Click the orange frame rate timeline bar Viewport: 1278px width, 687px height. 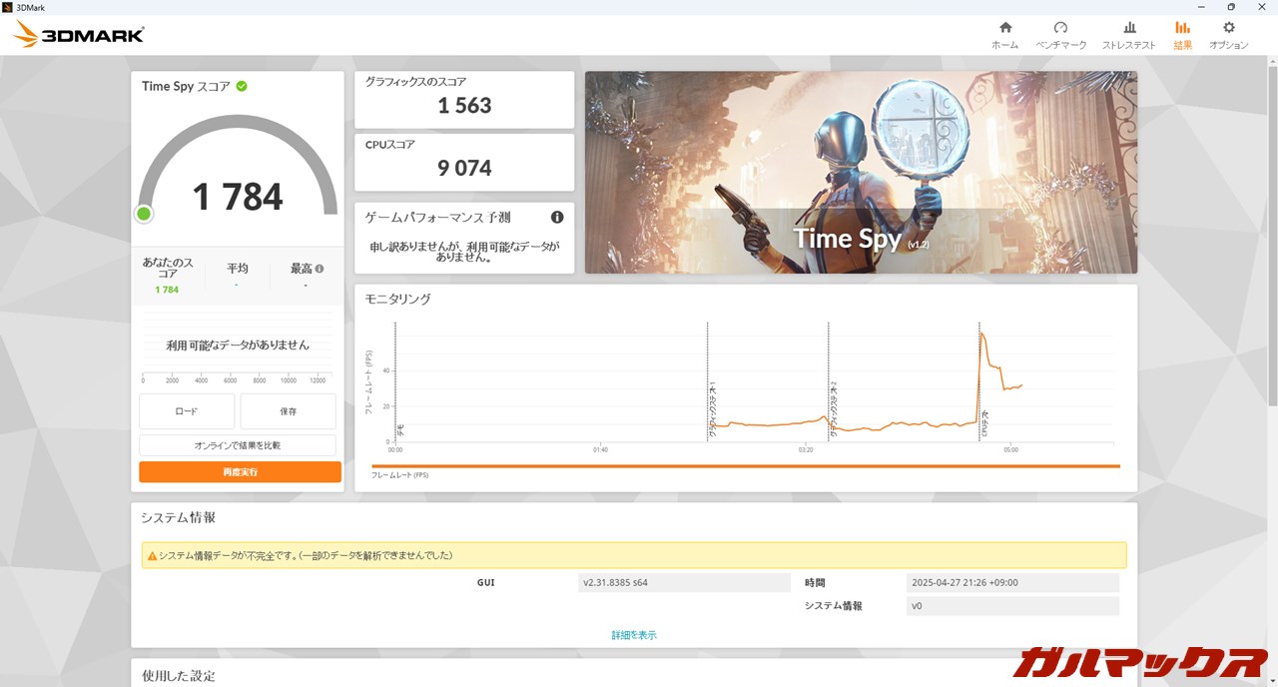tap(745, 465)
